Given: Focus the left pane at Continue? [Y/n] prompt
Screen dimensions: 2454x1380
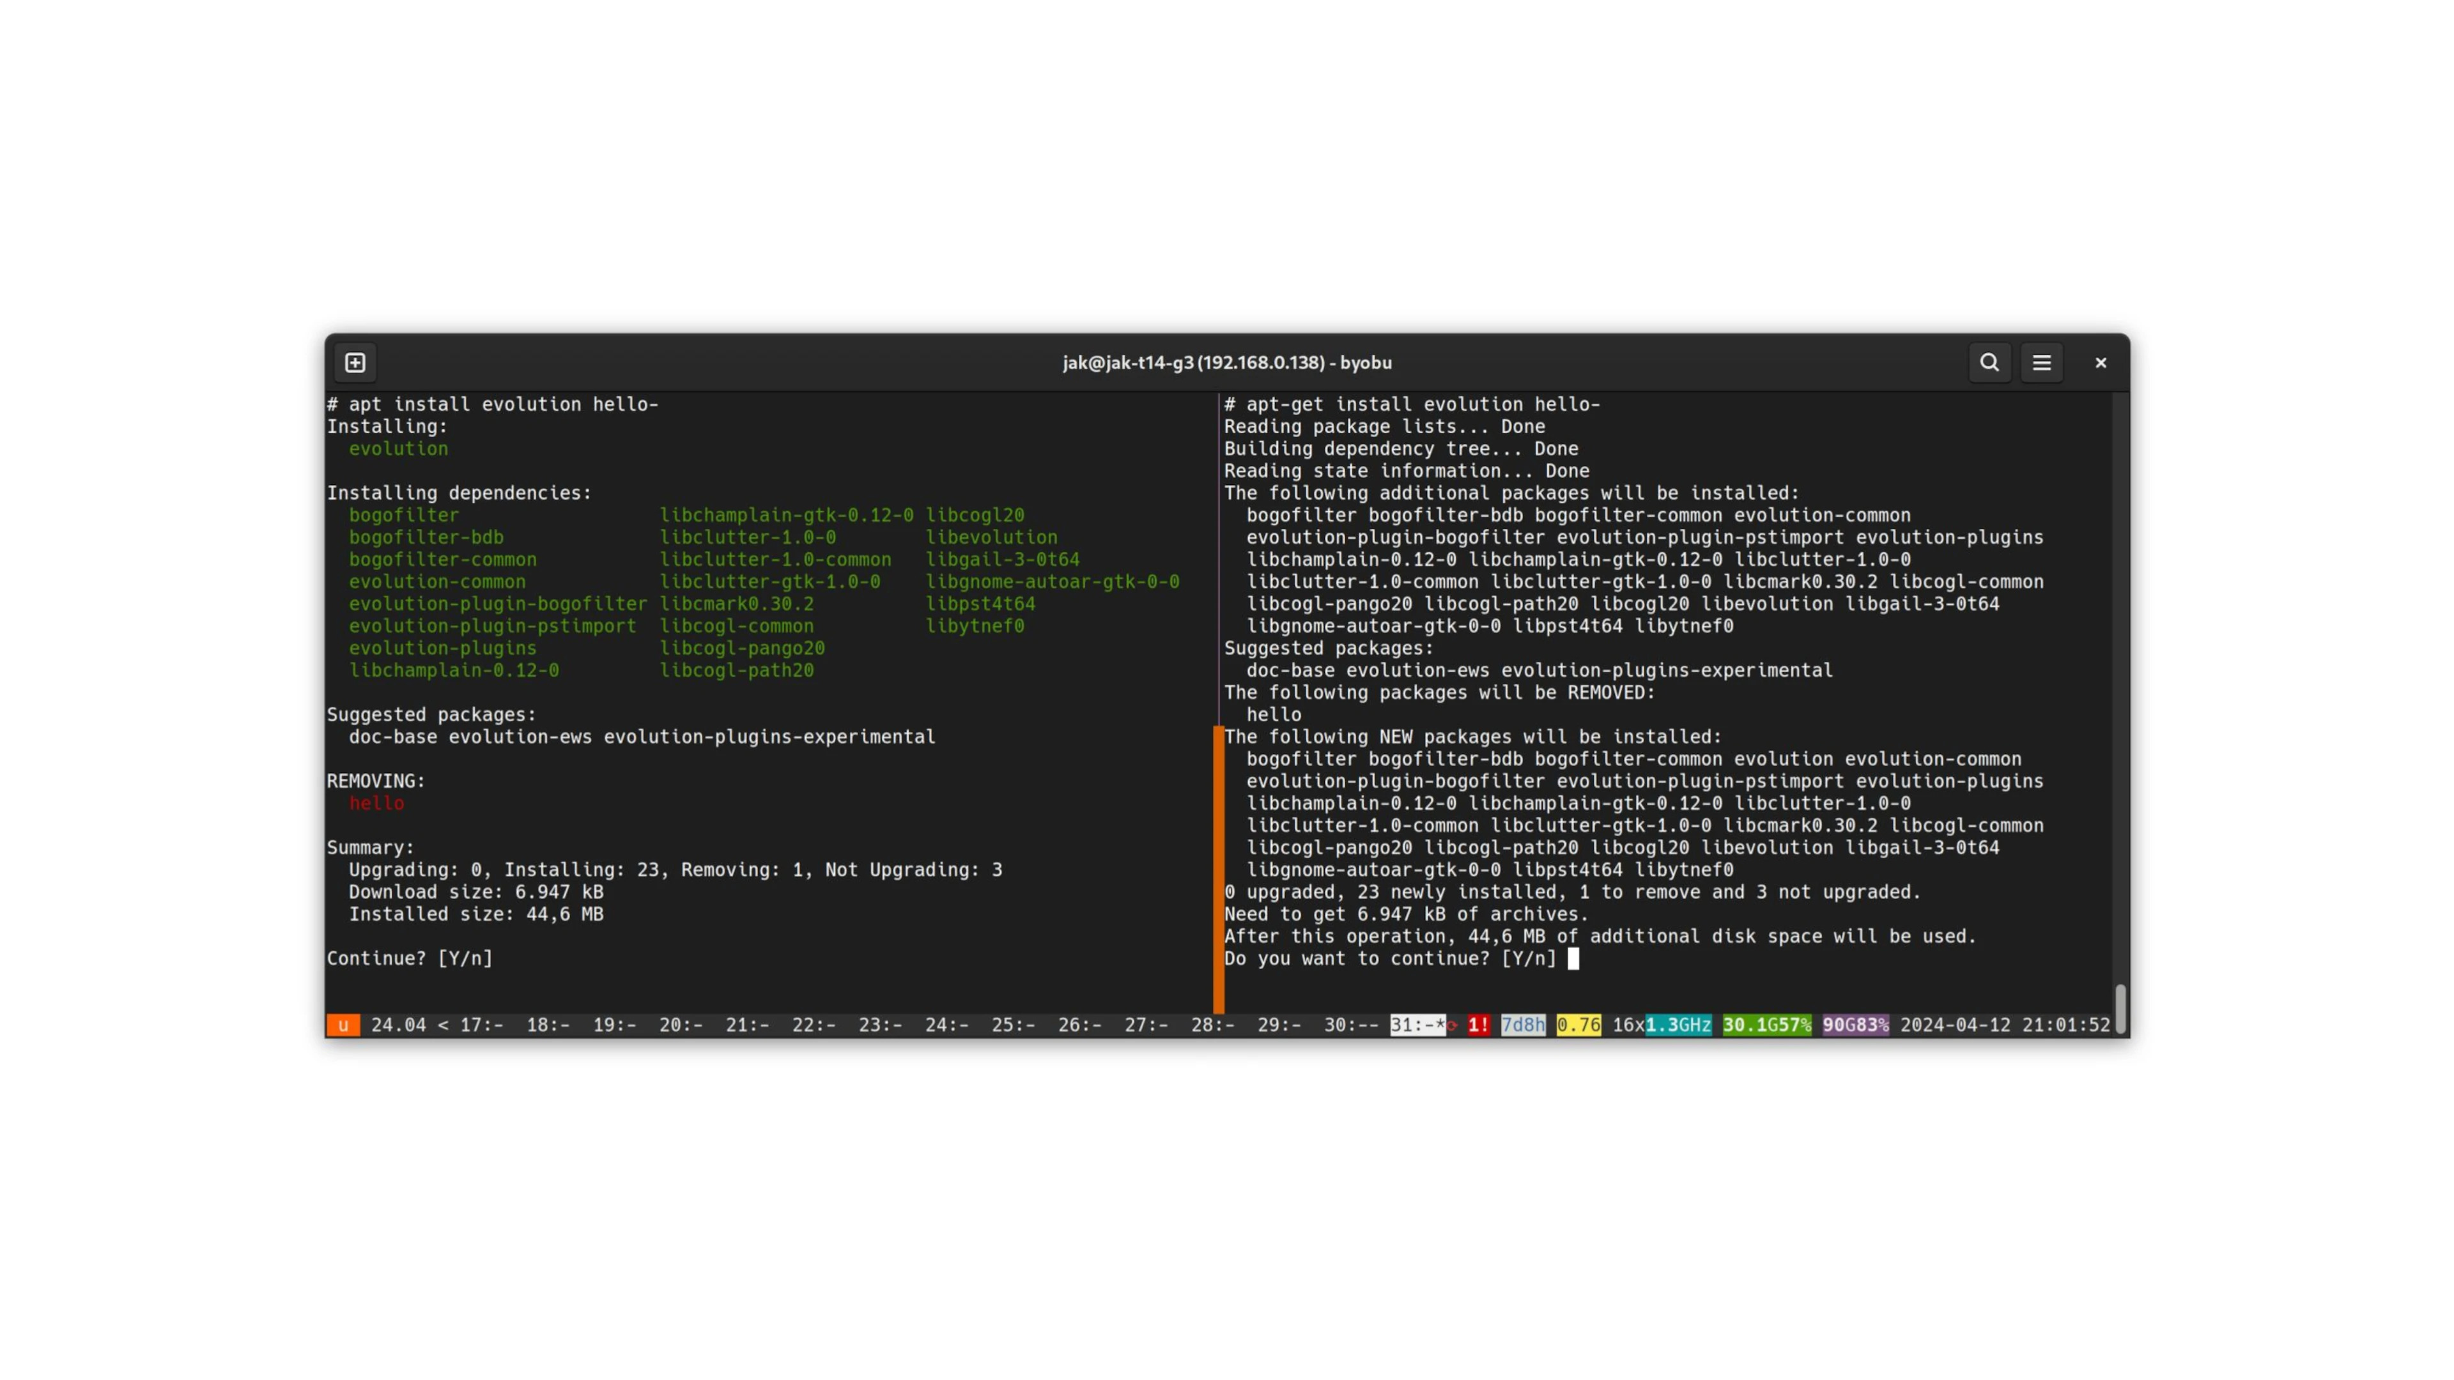Looking at the screenshot, I should (410, 959).
